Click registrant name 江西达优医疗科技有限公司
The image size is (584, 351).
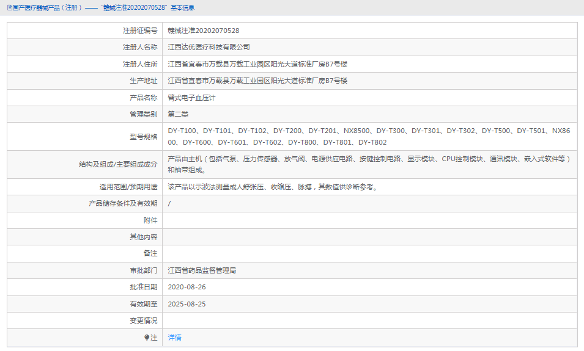click(209, 47)
